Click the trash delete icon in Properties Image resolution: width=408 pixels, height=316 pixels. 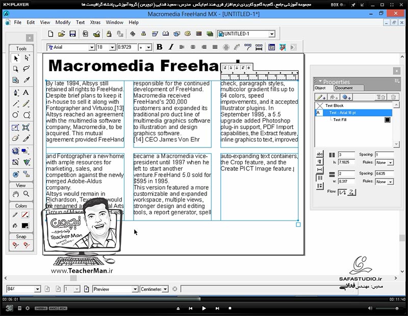coord(393,97)
